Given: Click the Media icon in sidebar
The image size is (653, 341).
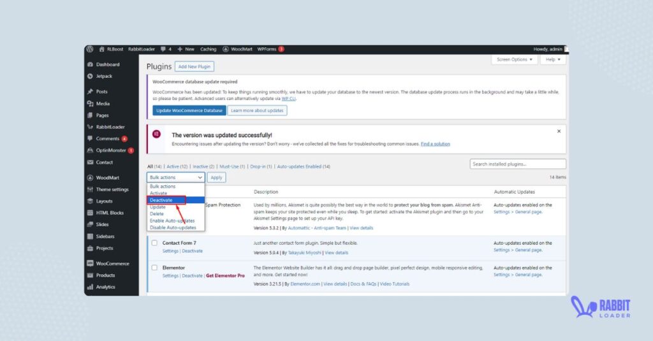Looking at the screenshot, I should (x=90, y=104).
